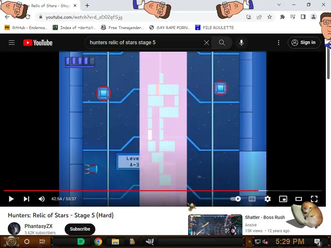Viewport: 331px width, 248px height.
Task: Open video settings gear
Action: point(267,199)
